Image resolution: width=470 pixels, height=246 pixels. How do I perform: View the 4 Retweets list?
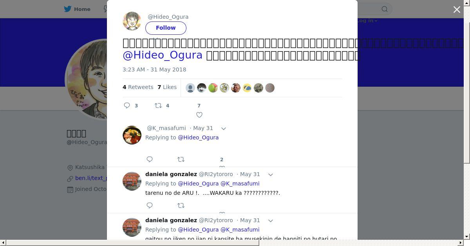138,87
